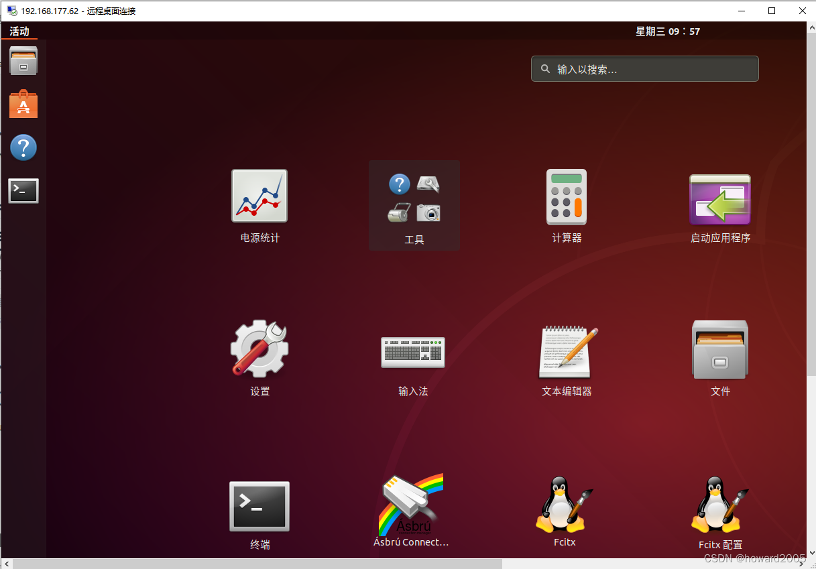Click the 文本编辑器 label text

point(567,391)
